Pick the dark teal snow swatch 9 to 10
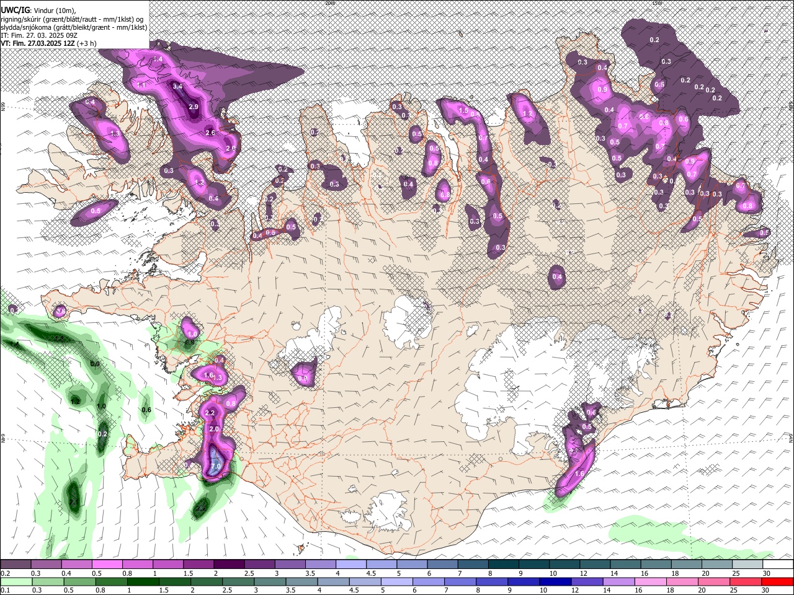The width and height of the screenshot is (794, 595). tap(534, 565)
